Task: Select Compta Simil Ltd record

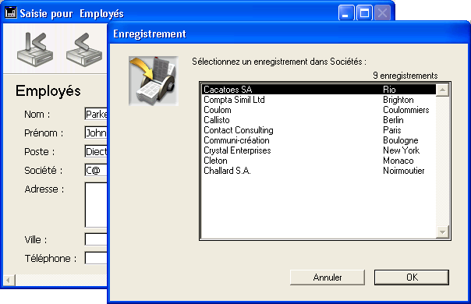Action: [x=318, y=100]
